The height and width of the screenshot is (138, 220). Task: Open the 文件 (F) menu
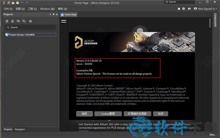click(x=8, y=9)
